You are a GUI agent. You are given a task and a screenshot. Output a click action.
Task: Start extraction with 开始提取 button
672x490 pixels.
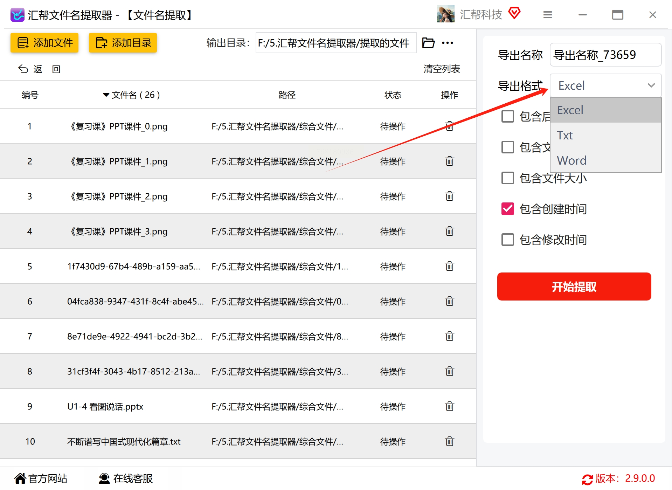click(574, 287)
